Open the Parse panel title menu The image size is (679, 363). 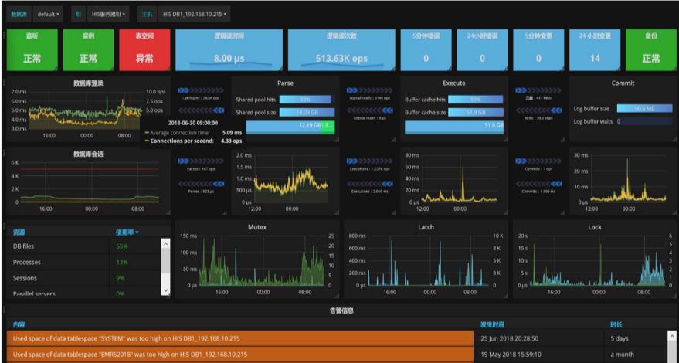285,83
